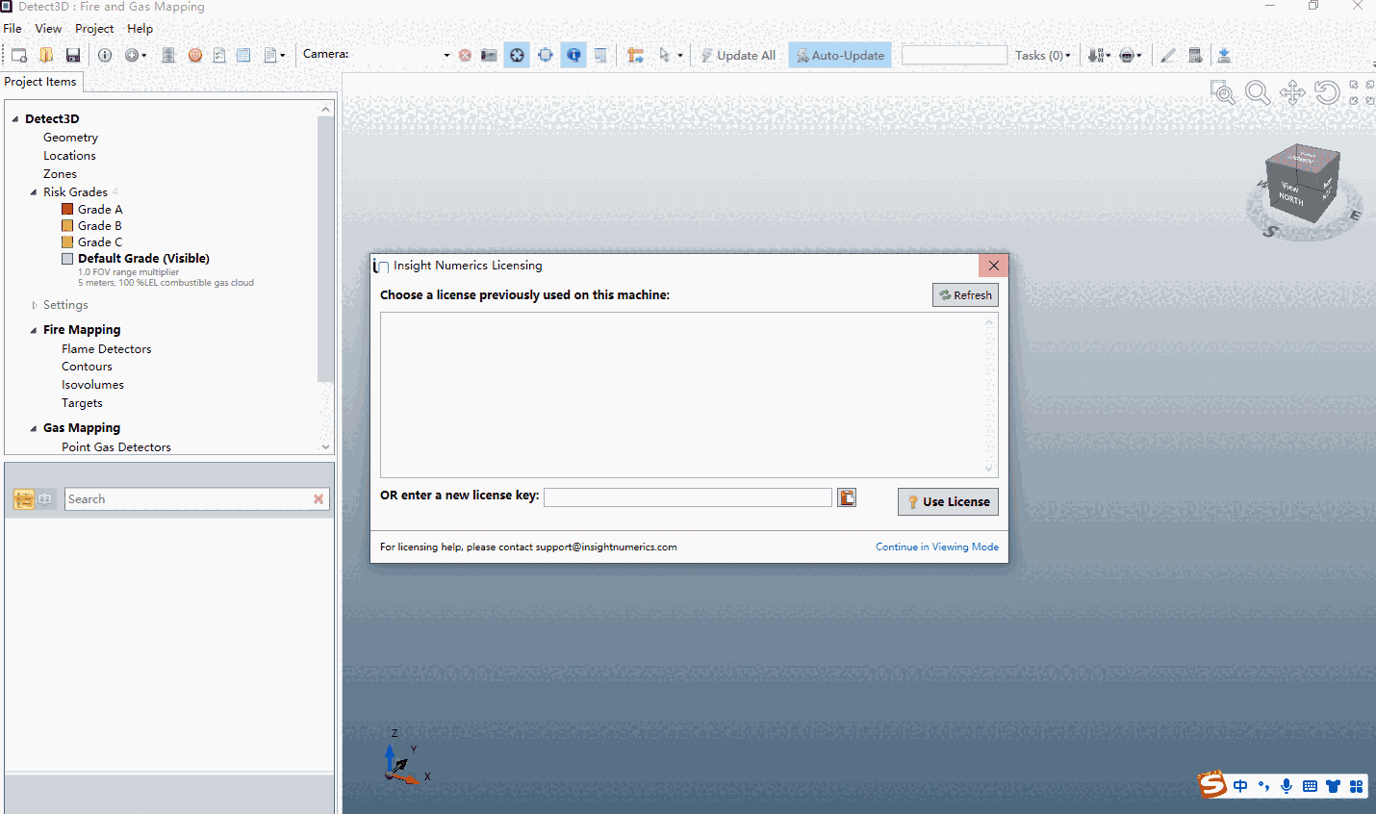
Task: Toggle the light blue square frame button
Action: point(546,55)
